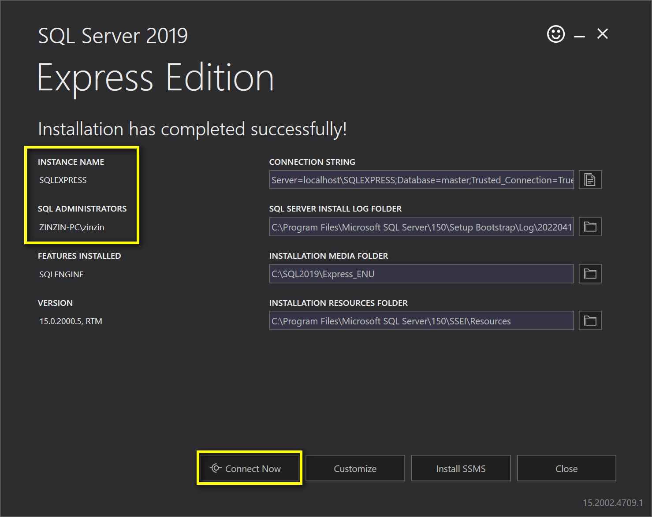The image size is (652, 517).
Task: Click the build number 15.2002.4709.1 text
Action: pyautogui.click(x=613, y=502)
